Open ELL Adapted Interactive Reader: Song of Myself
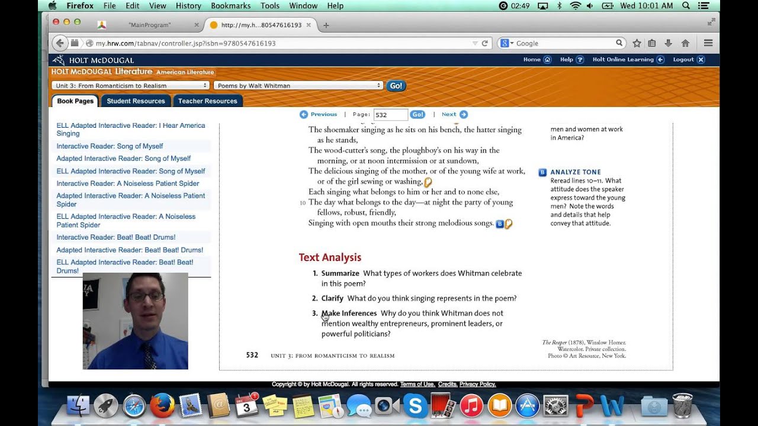The height and width of the screenshot is (426, 758). (131, 171)
